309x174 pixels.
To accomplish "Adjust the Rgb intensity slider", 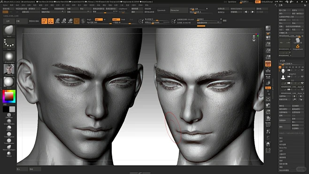I will [99, 23].
